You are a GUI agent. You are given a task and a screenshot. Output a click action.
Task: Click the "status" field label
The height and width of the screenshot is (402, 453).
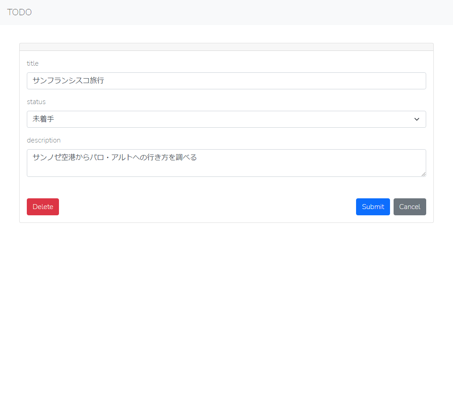point(36,102)
